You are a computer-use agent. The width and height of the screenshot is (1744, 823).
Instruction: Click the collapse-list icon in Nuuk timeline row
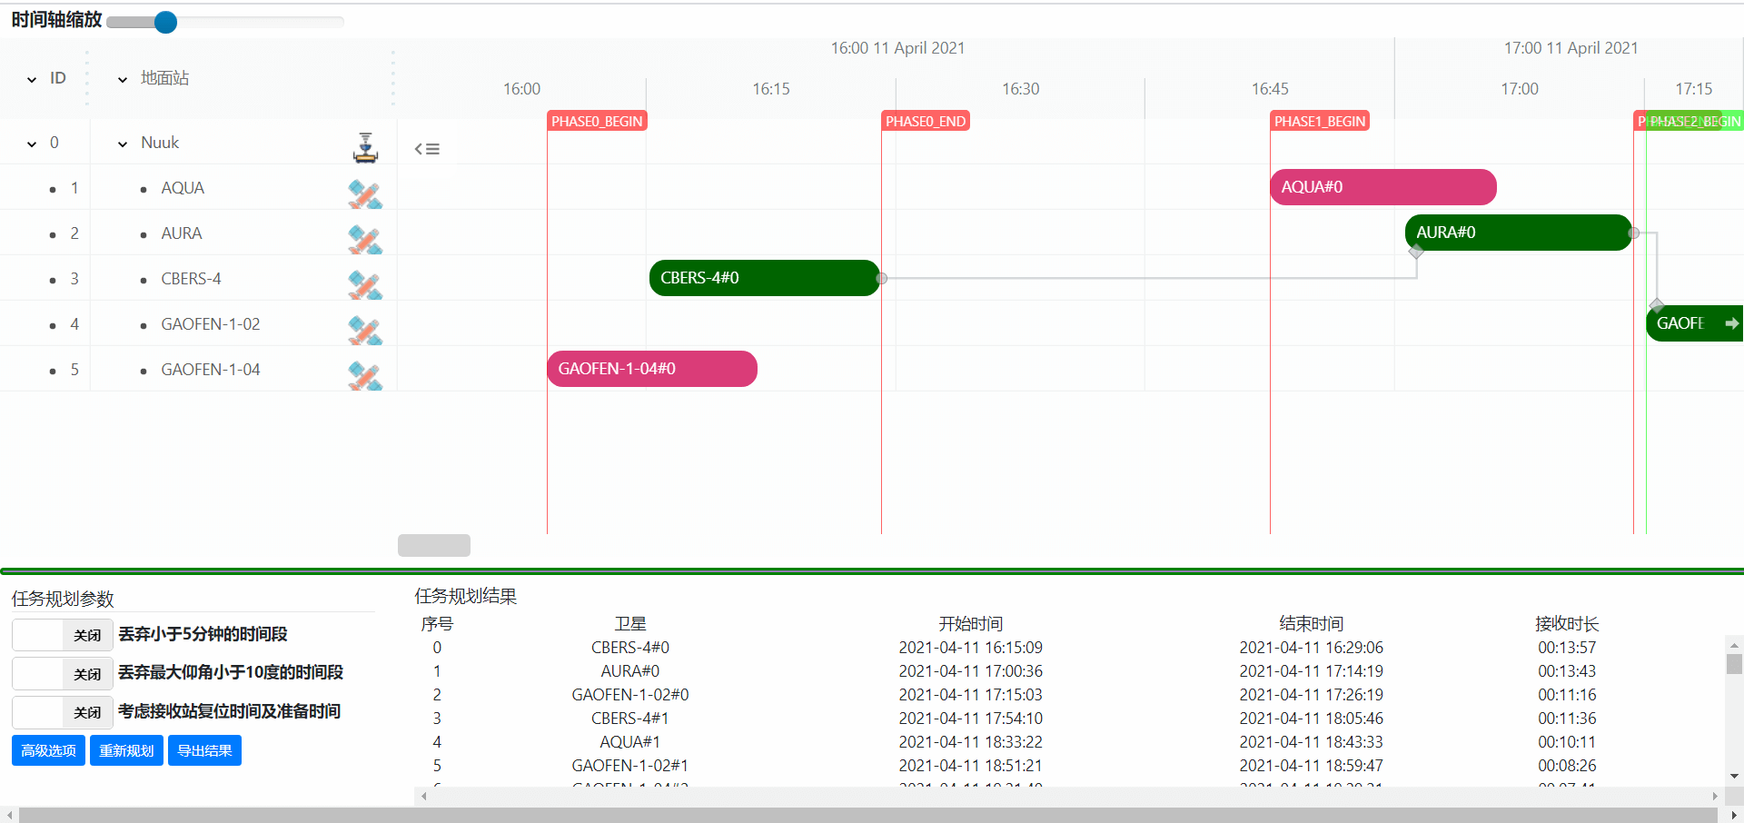click(x=427, y=149)
